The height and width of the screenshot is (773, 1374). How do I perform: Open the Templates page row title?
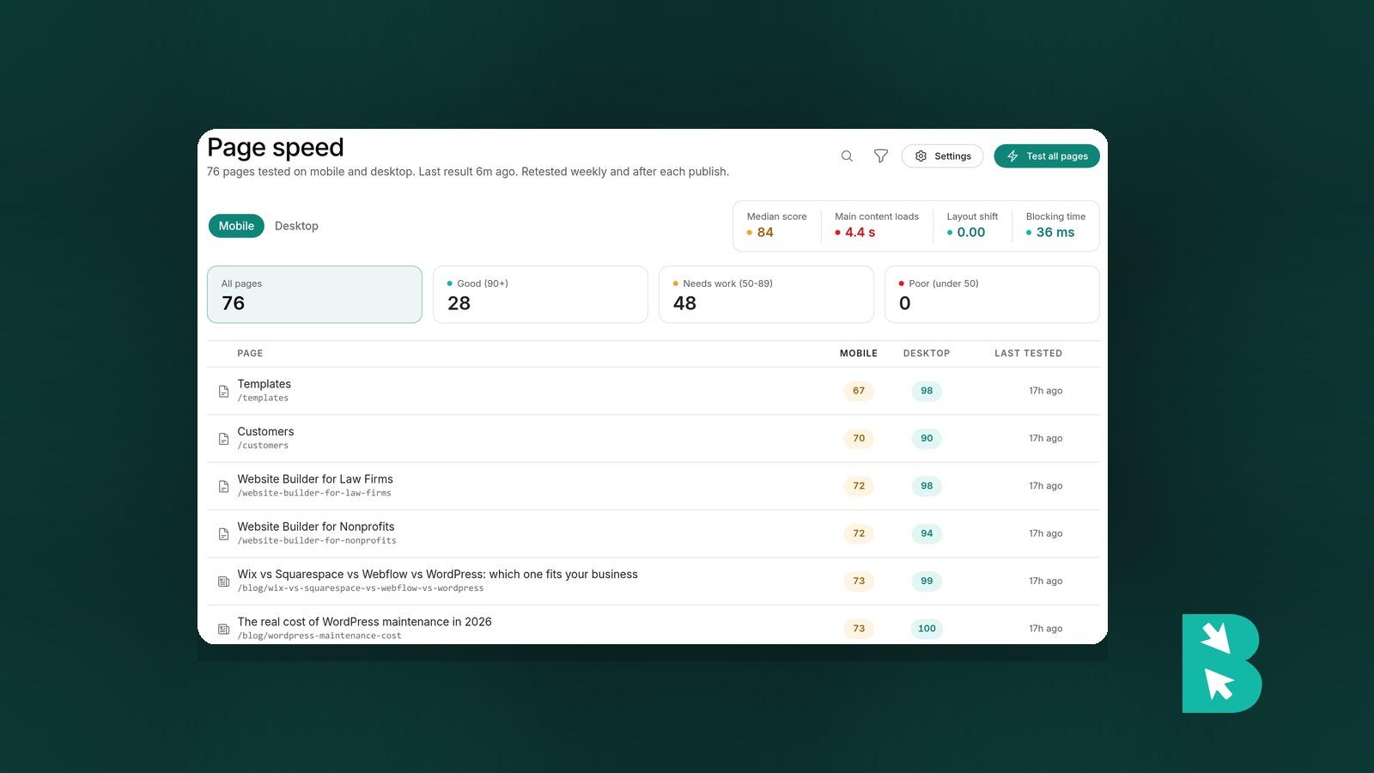[x=264, y=384]
